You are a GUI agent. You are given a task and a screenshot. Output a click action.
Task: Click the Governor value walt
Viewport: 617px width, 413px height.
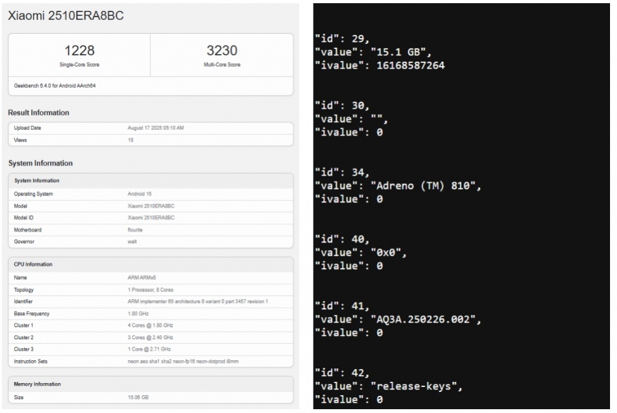tap(132, 242)
